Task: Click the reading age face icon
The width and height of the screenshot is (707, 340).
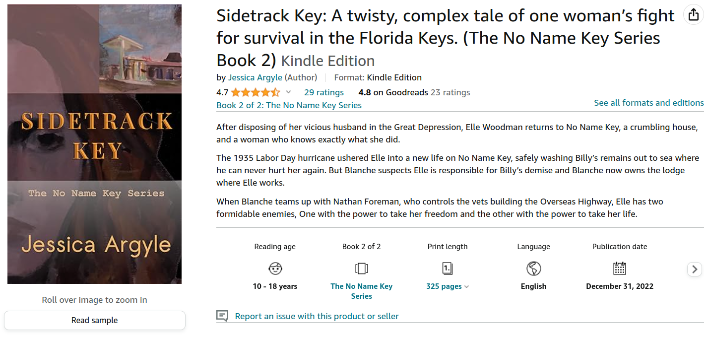Action: 275,269
